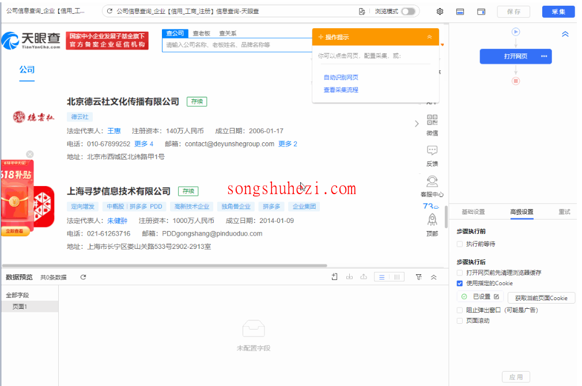Screen dimensions: 582x386
Task: Click the 查看采集流程 link
Action: 341,90
